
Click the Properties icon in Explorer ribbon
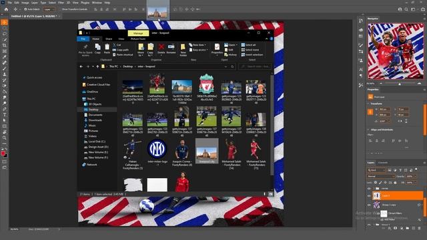click(x=217, y=47)
